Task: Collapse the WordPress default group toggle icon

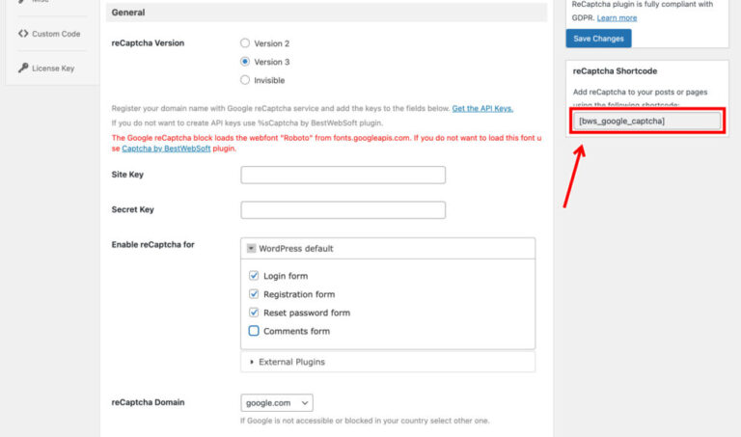Action: [x=251, y=248]
